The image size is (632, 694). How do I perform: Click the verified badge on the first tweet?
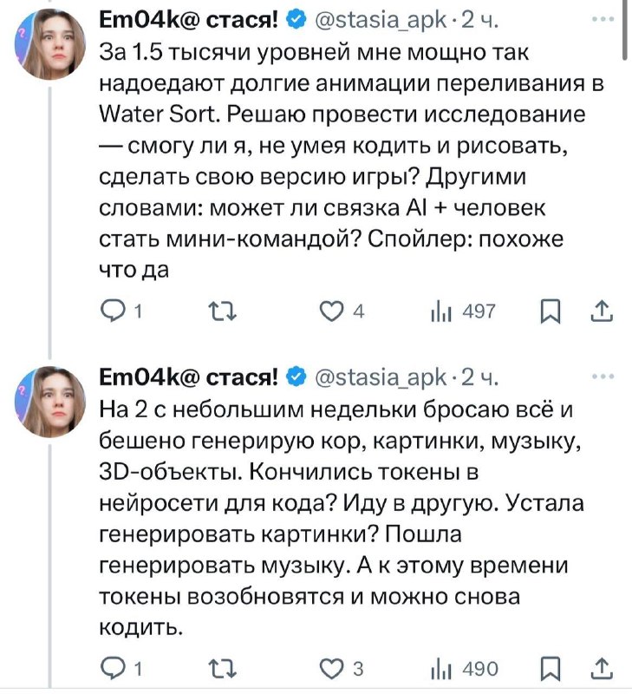[x=296, y=18]
